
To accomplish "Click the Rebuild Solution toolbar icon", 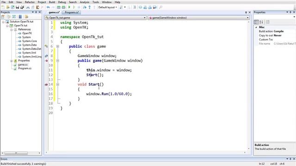I will click(64, 7).
